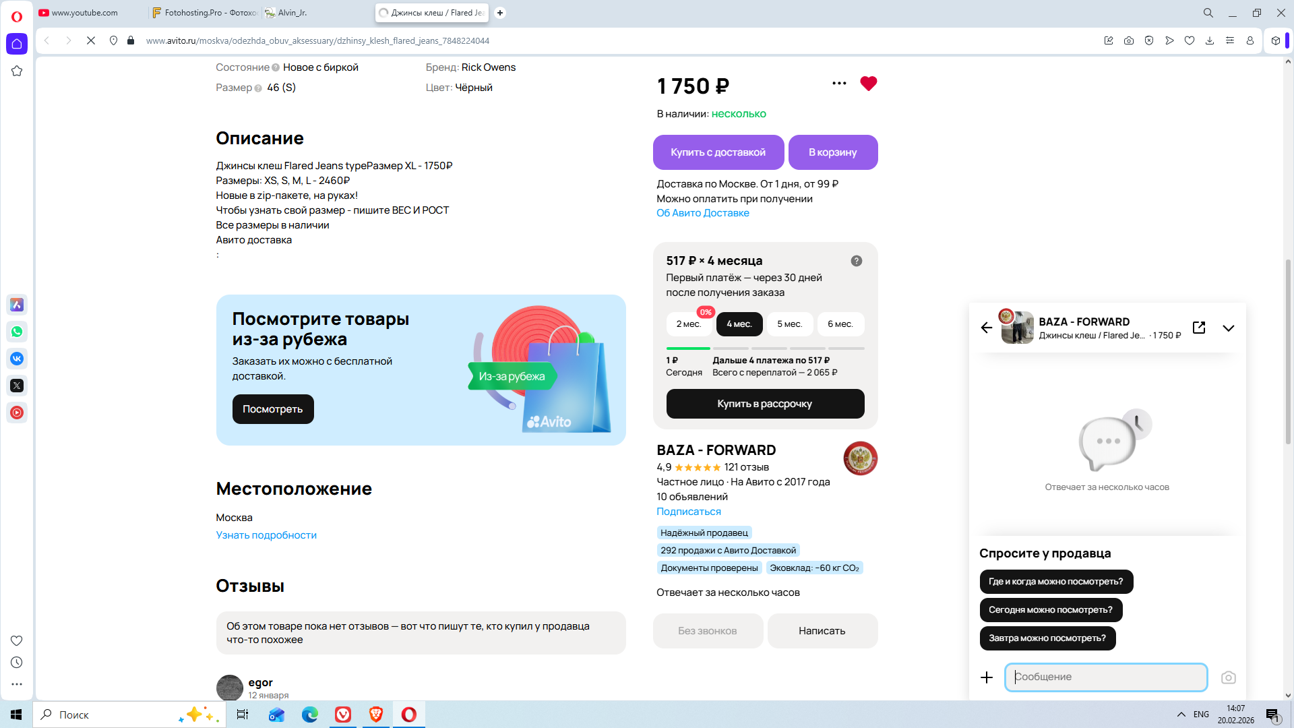Viewport: 1294px width, 728px height.
Task: Click the installment help question mark icon
Action: coord(856,261)
